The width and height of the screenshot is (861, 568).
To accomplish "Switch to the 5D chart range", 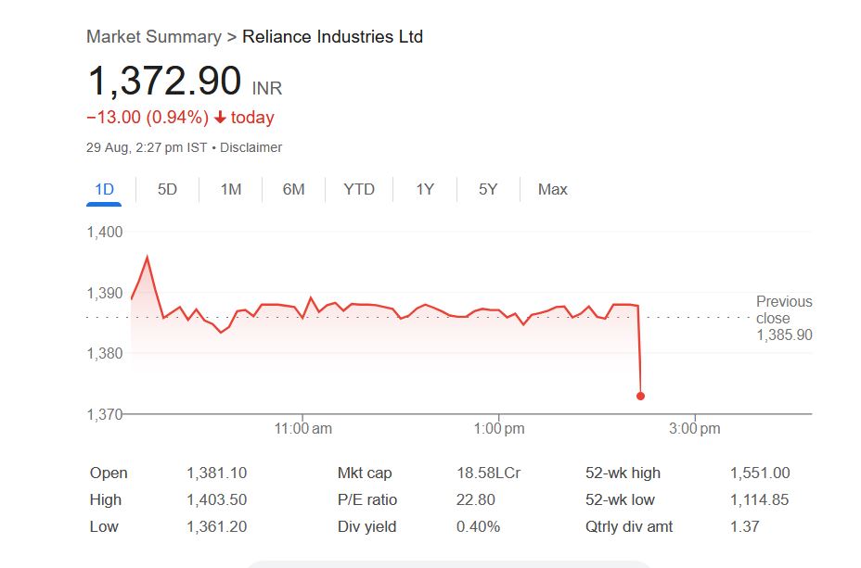I will point(167,189).
